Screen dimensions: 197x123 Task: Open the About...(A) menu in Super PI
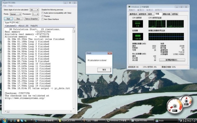(23, 26)
